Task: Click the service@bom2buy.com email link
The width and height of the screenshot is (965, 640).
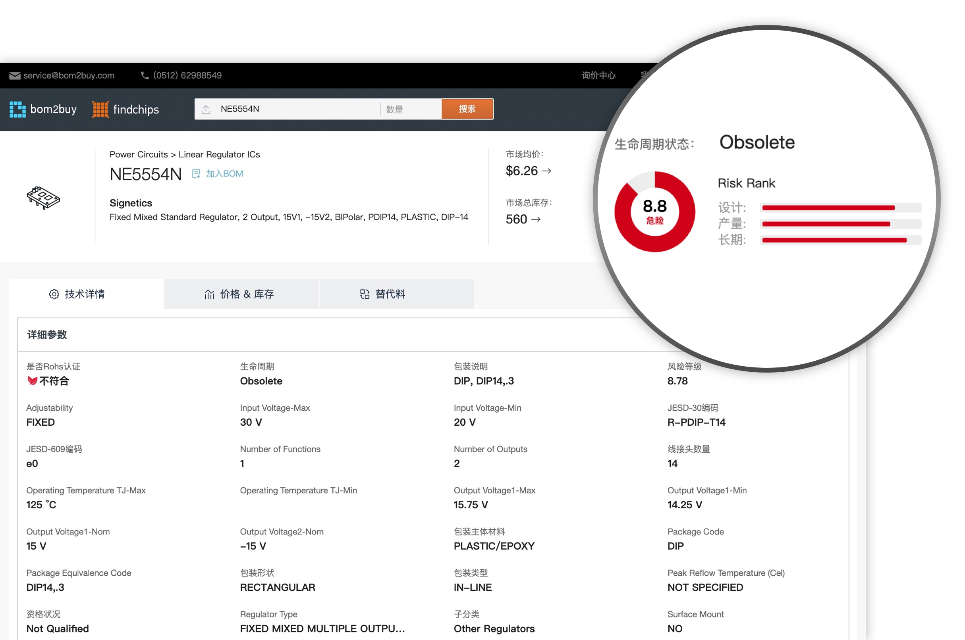Action: click(x=69, y=75)
